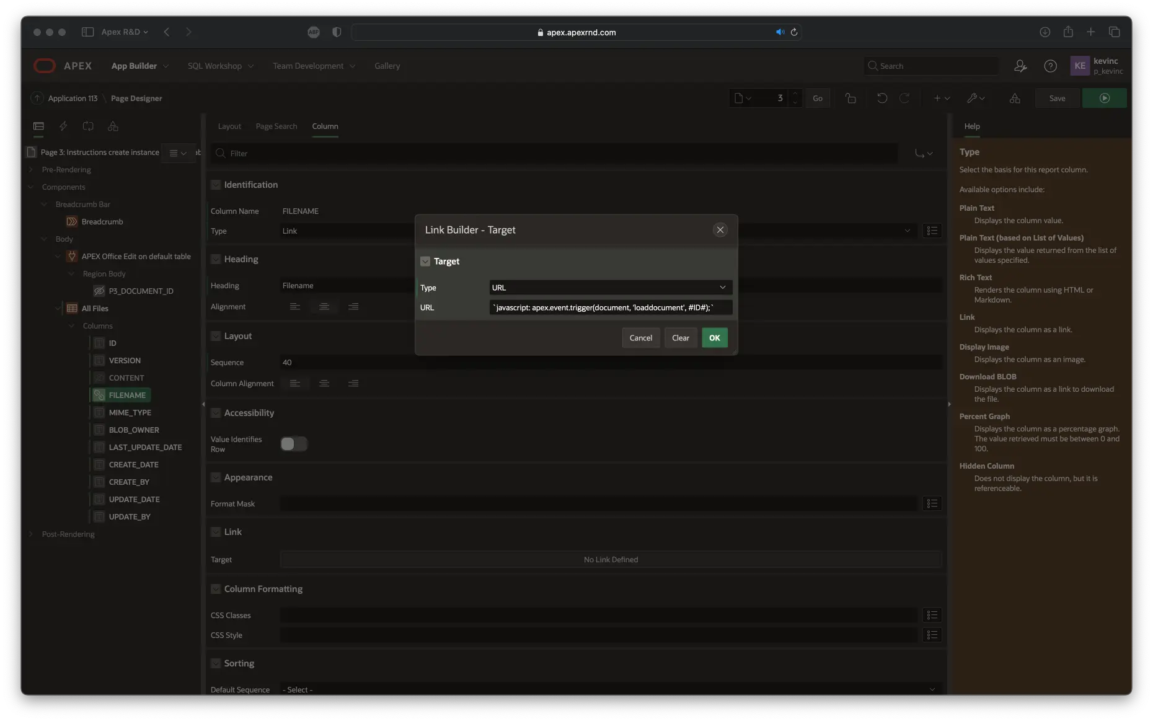Open the Gallery menu item

[387, 66]
